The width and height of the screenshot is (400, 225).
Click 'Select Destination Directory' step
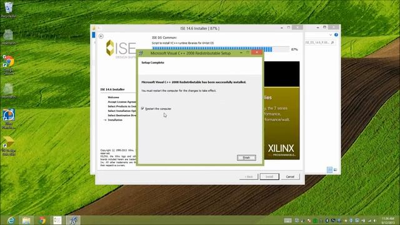(122, 115)
